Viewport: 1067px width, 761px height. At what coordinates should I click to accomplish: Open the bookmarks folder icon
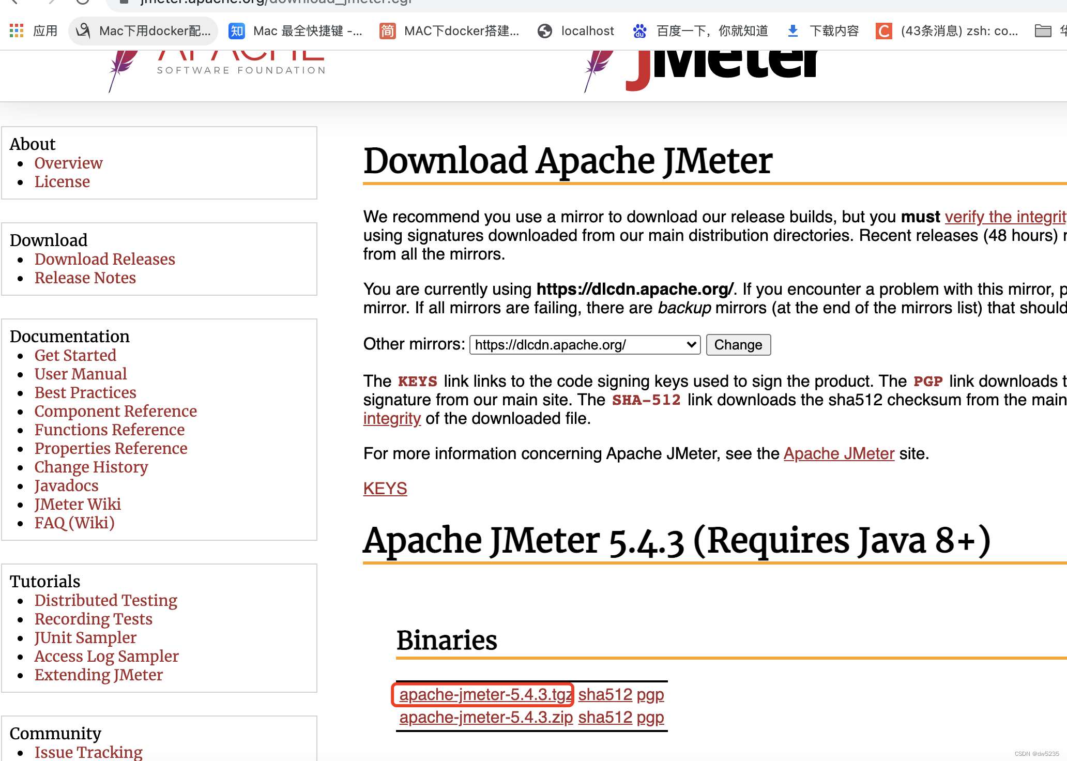pos(1043,31)
